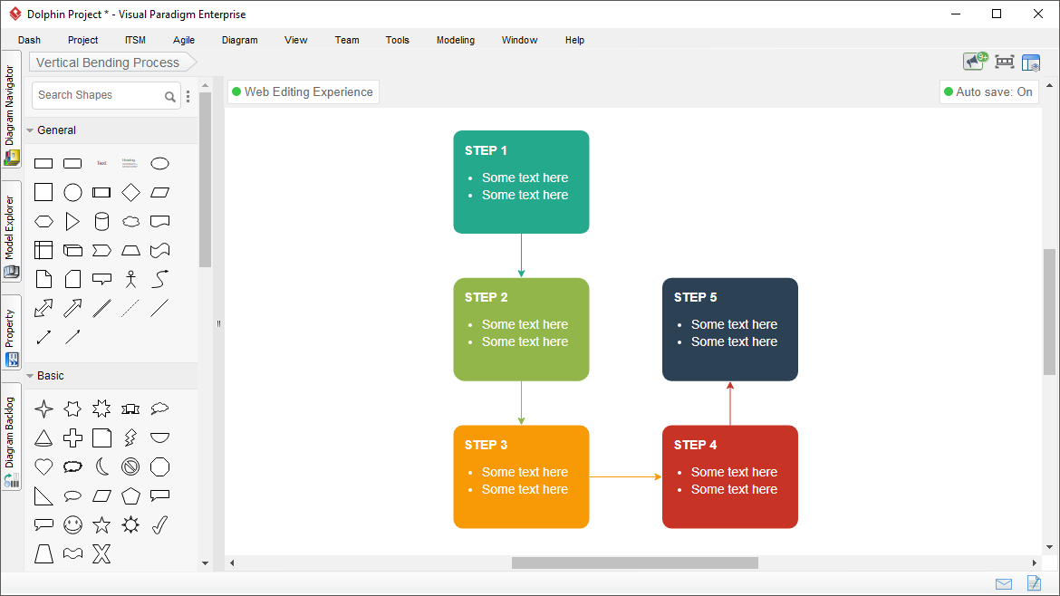Select the triangle play-shaped shape
The width and height of the screenshot is (1060, 596).
(x=72, y=222)
